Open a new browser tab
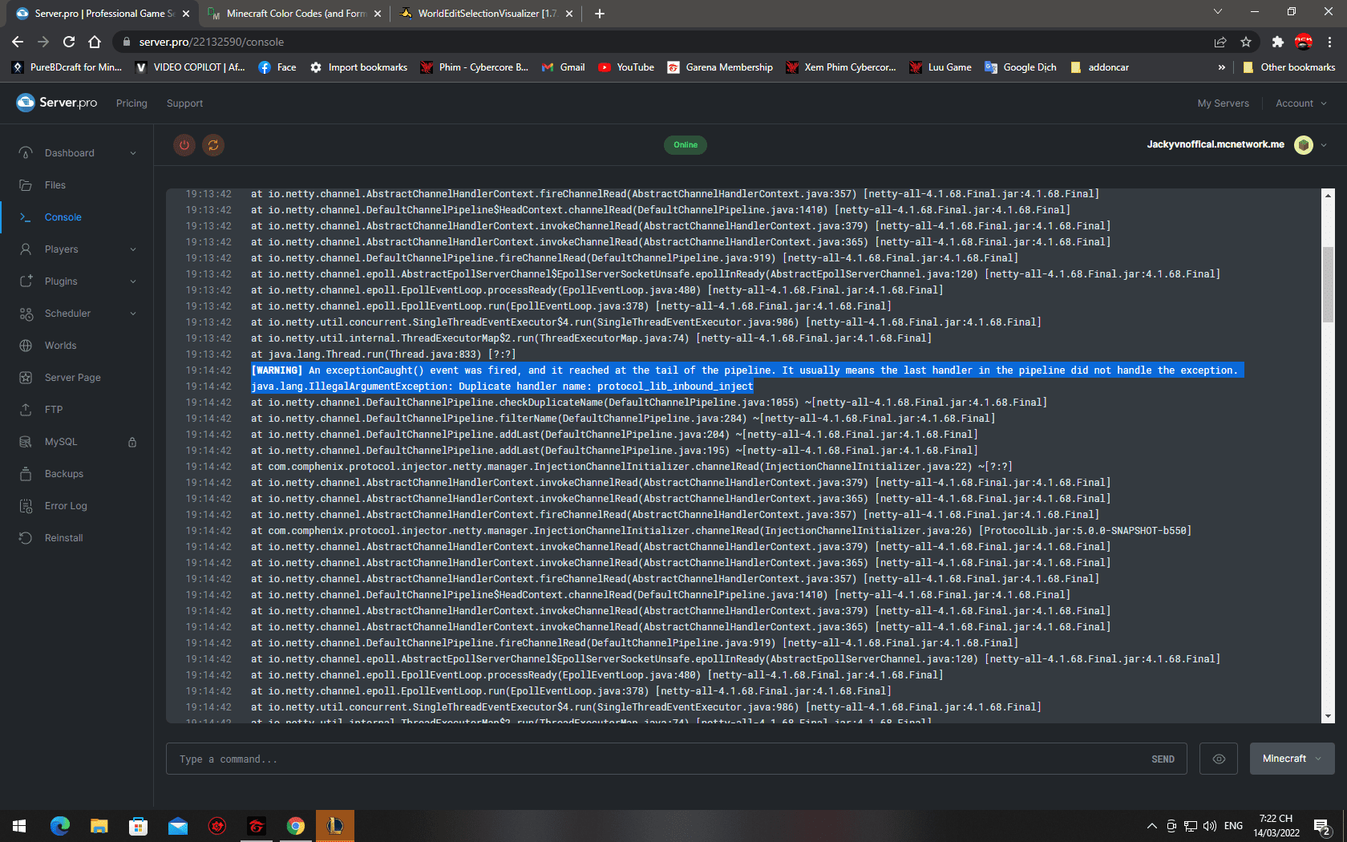Image resolution: width=1347 pixels, height=842 pixels. click(600, 14)
